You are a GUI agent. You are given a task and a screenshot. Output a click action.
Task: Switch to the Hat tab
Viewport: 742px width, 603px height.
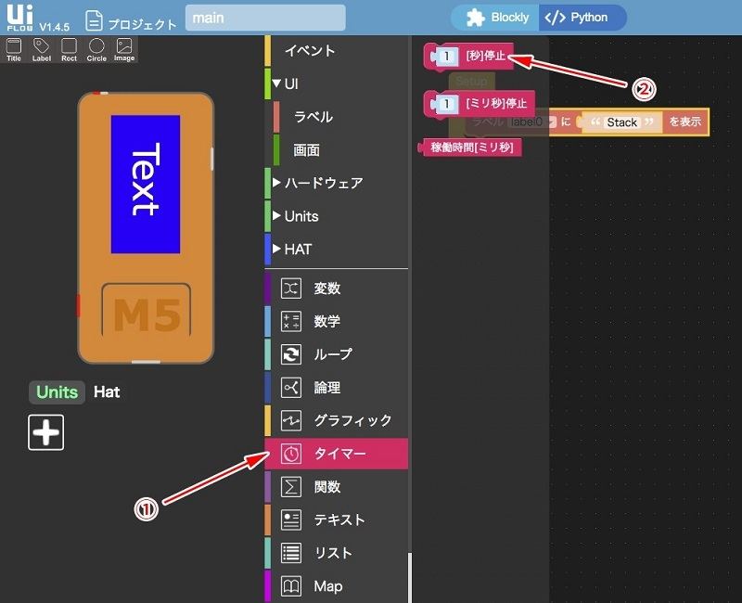tap(107, 392)
